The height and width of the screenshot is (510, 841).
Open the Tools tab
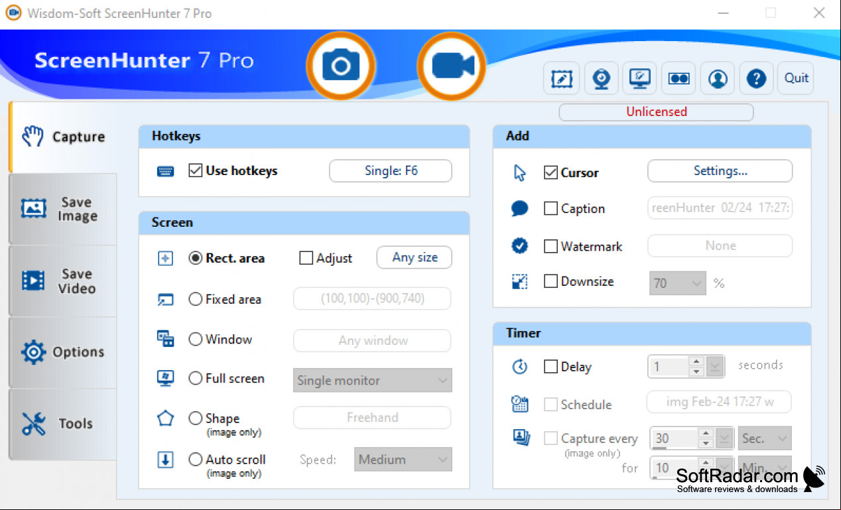[62, 424]
